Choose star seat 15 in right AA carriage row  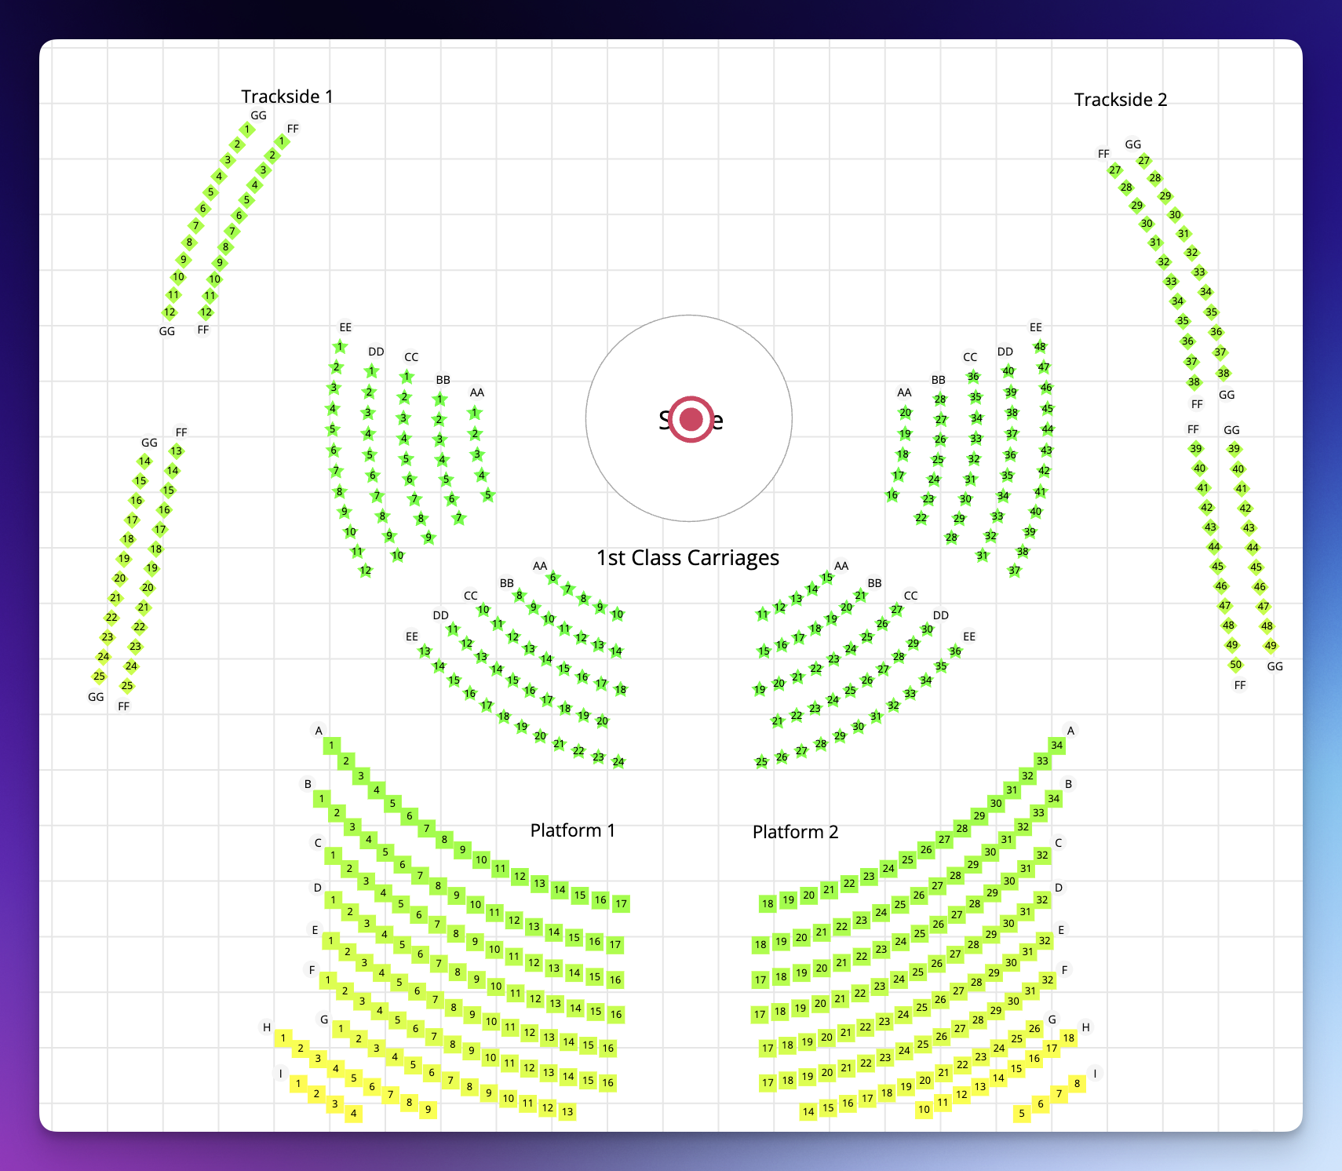click(x=826, y=577)
